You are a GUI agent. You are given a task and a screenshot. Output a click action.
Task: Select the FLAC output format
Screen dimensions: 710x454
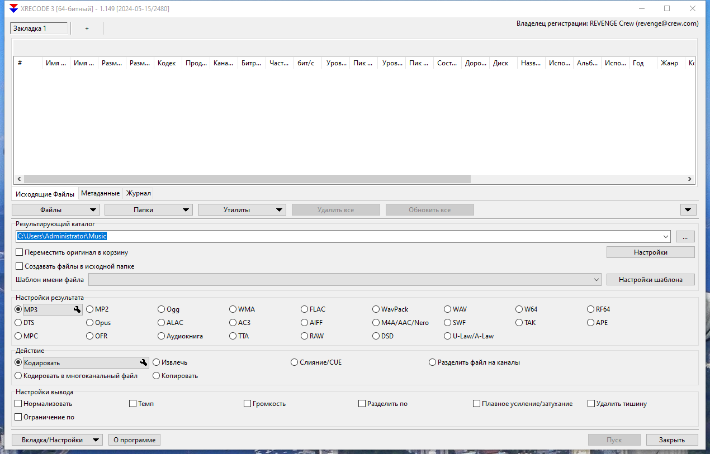click(x=305, y=309)
